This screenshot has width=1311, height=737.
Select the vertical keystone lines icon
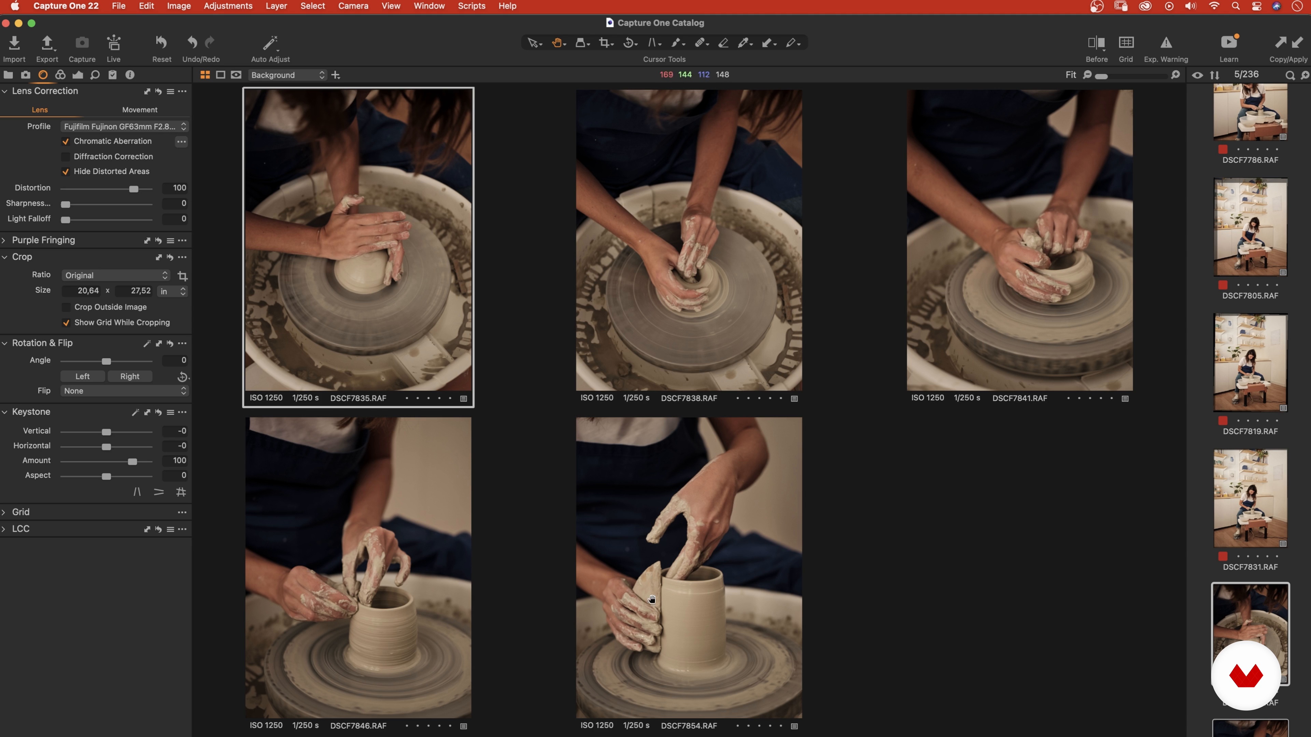pos(137,492)
